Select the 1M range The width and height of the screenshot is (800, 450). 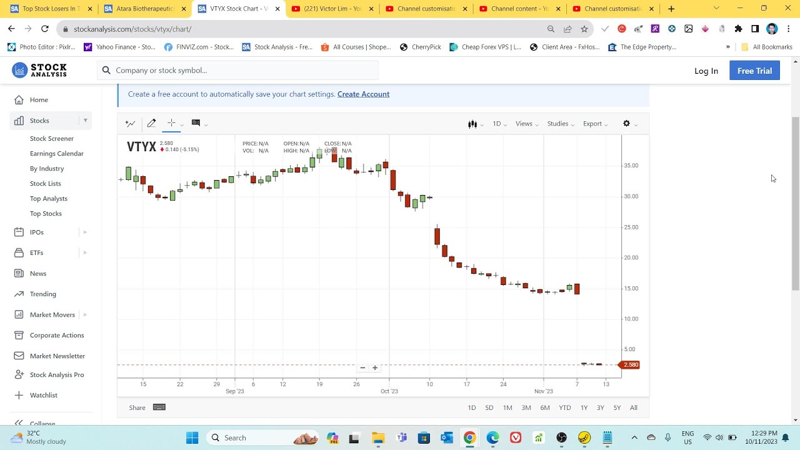(507, 407)
